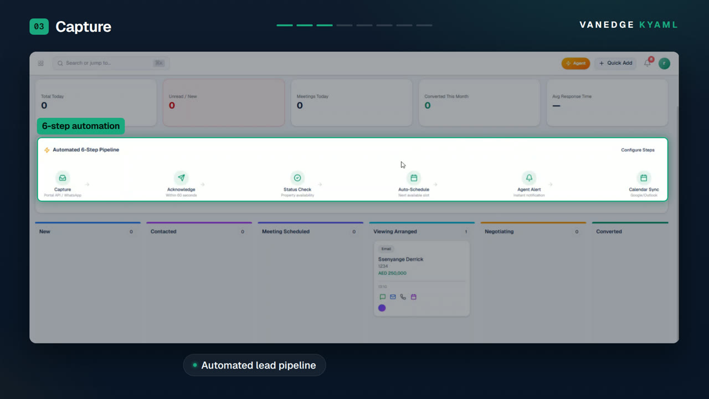The height and width of the screenshot is (399, 709).
Task: Select the Acknowledge paper-plane step icon
Action: (x=181, y=178)
